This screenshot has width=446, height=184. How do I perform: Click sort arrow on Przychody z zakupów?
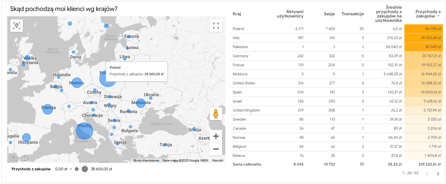(438, 16)
